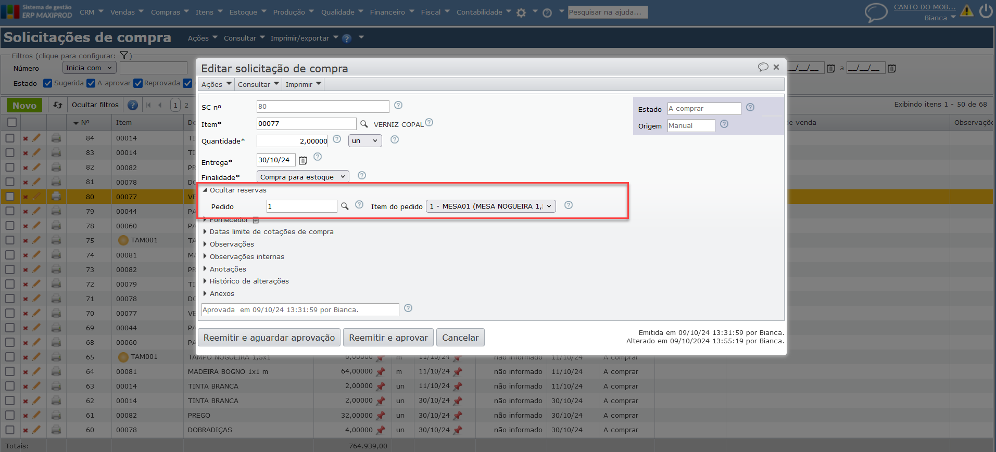Expand the Anexos section
996x452 pixels.
pos(219,293)
